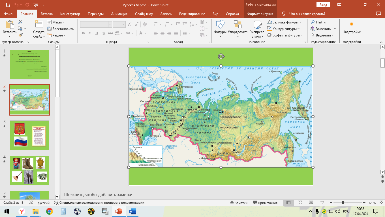Click the Save icon in the title bar

pos(8,5)
